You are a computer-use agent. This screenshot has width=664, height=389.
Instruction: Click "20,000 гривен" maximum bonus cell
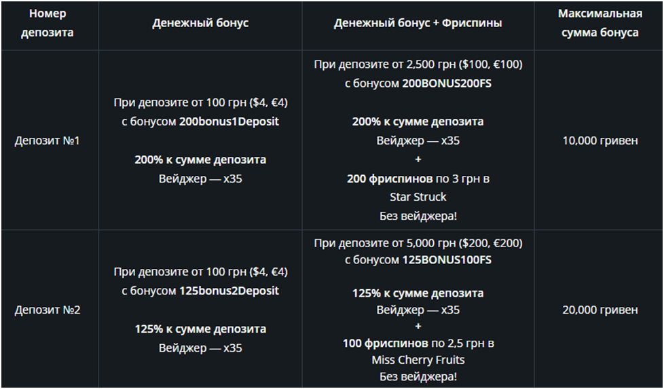[x=600, y=310]
